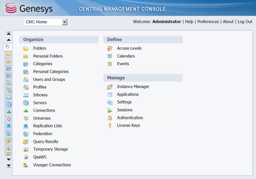Click the License Keys key icon

110,125
